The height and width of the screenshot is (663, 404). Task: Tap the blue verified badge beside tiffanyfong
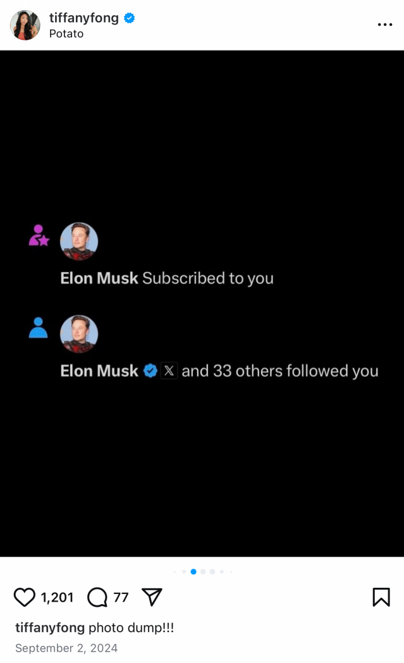point(130,18)
